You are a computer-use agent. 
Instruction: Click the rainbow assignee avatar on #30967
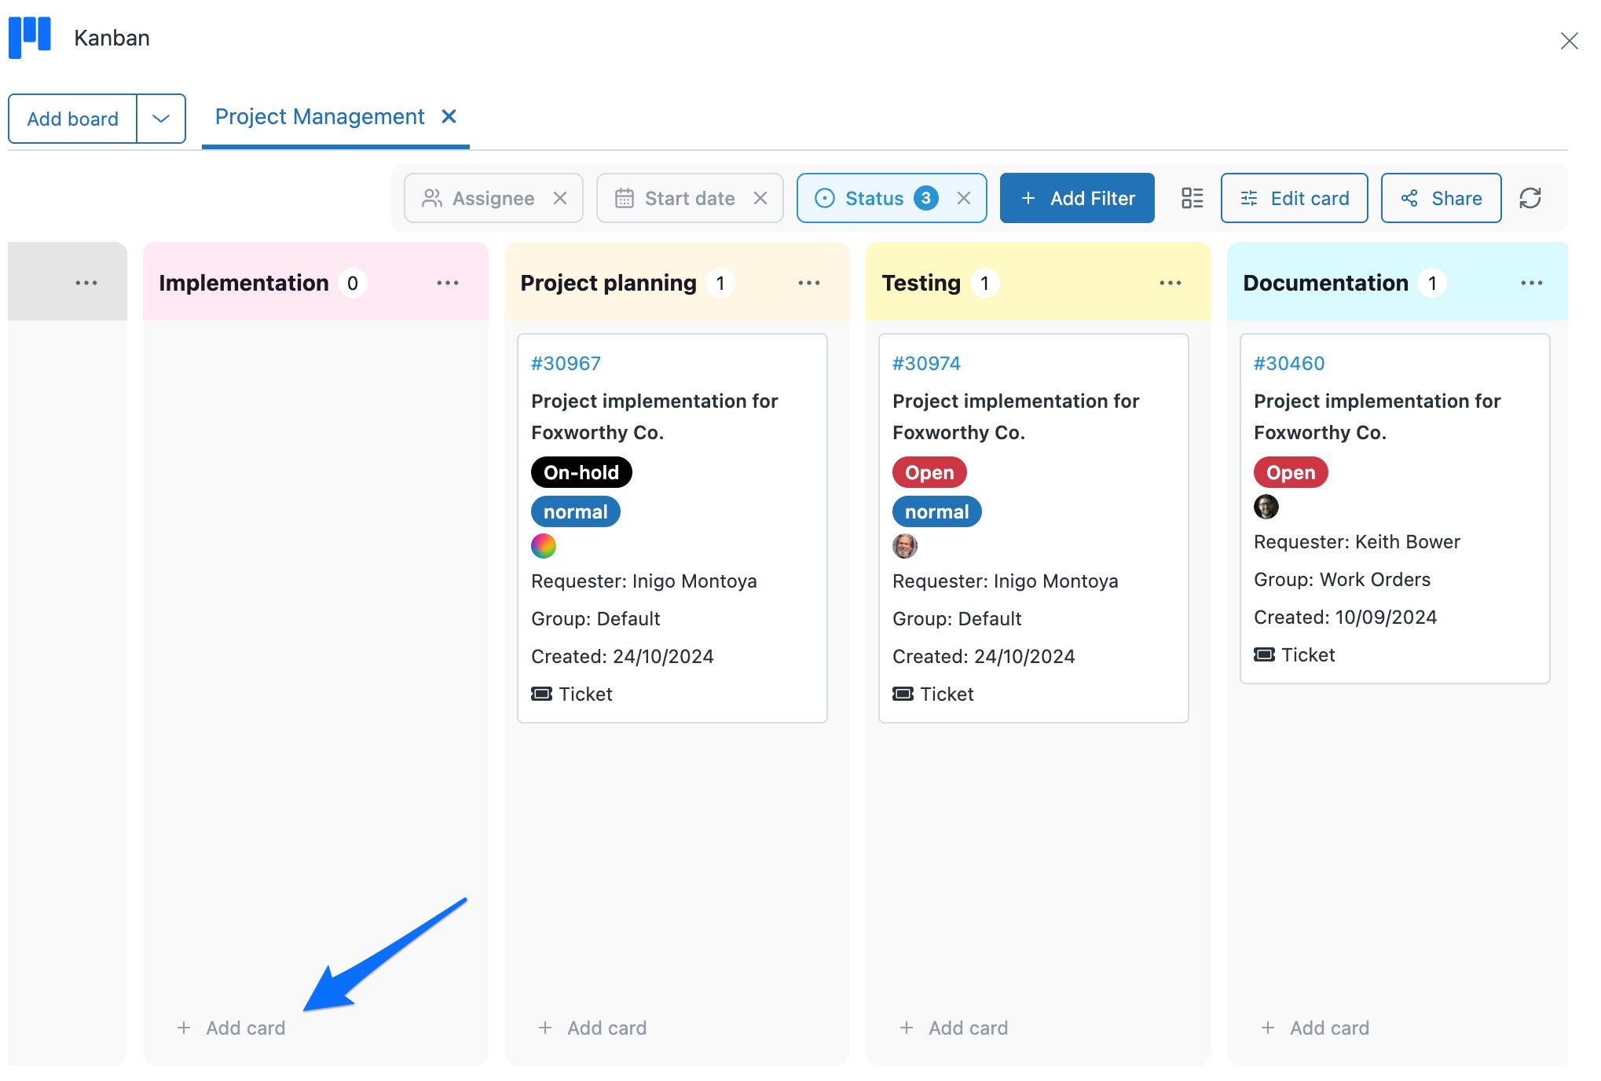[544, 546]
